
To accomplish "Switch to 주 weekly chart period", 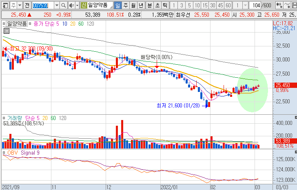I will pyautogui.click(x=126, y=5).
